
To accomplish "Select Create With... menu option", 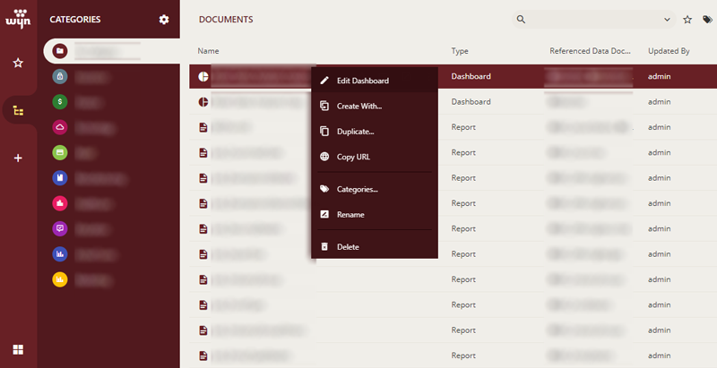I will click(358, 106).
